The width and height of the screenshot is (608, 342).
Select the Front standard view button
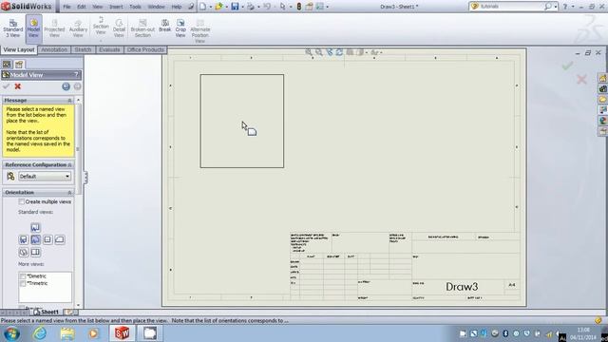coord(35,239)
